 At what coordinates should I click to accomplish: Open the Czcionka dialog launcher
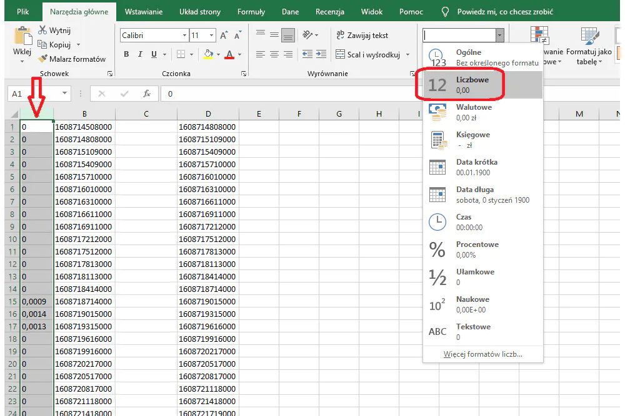[x=244, y=74]
